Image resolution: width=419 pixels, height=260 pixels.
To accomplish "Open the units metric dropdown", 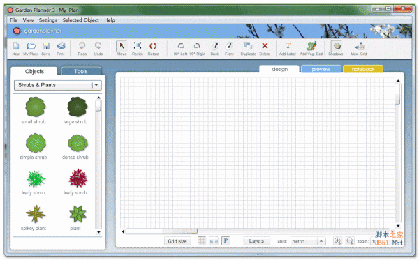I will (308, 241).
